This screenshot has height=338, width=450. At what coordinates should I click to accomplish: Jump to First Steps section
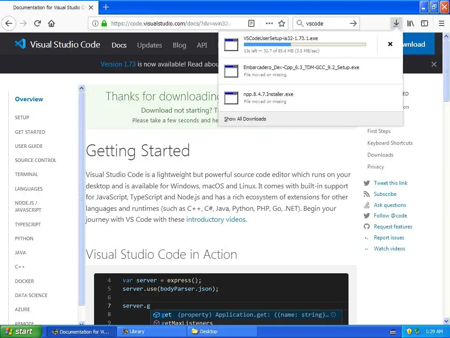tap(379, 131)
